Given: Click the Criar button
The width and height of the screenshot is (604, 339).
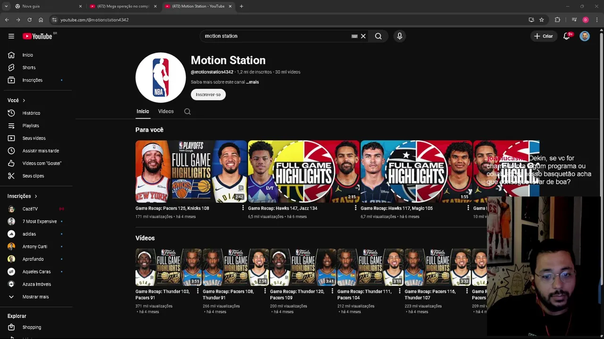Looking at the screenshot, I should point(543,36).
